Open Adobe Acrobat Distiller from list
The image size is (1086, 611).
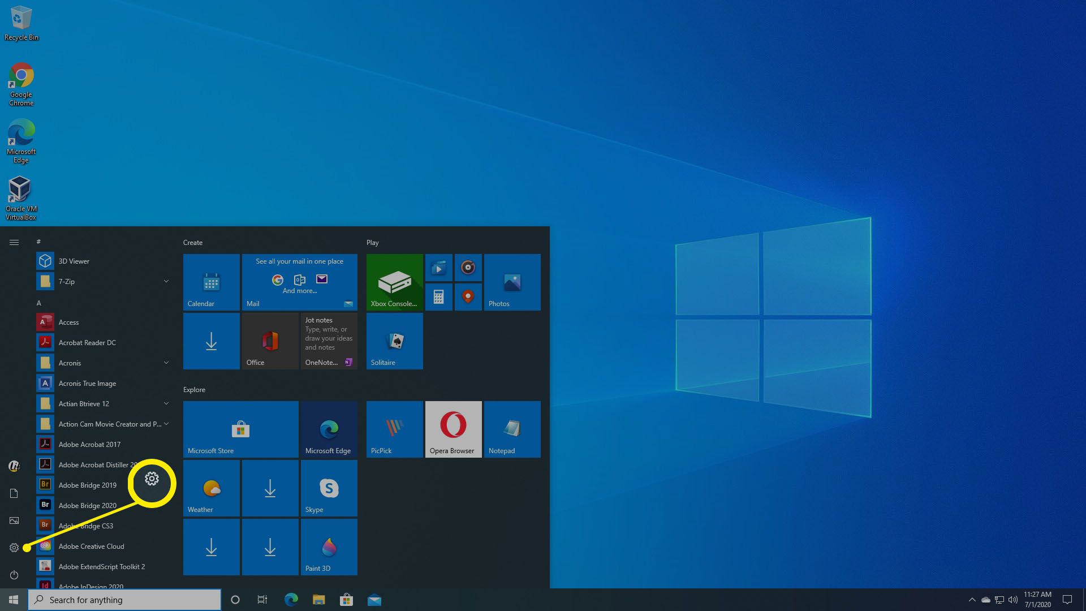(x=104, y=464)
